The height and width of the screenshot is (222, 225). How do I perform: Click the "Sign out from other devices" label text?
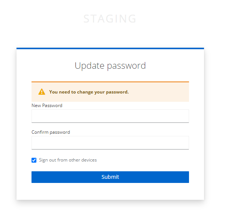(x=68, y=160)
